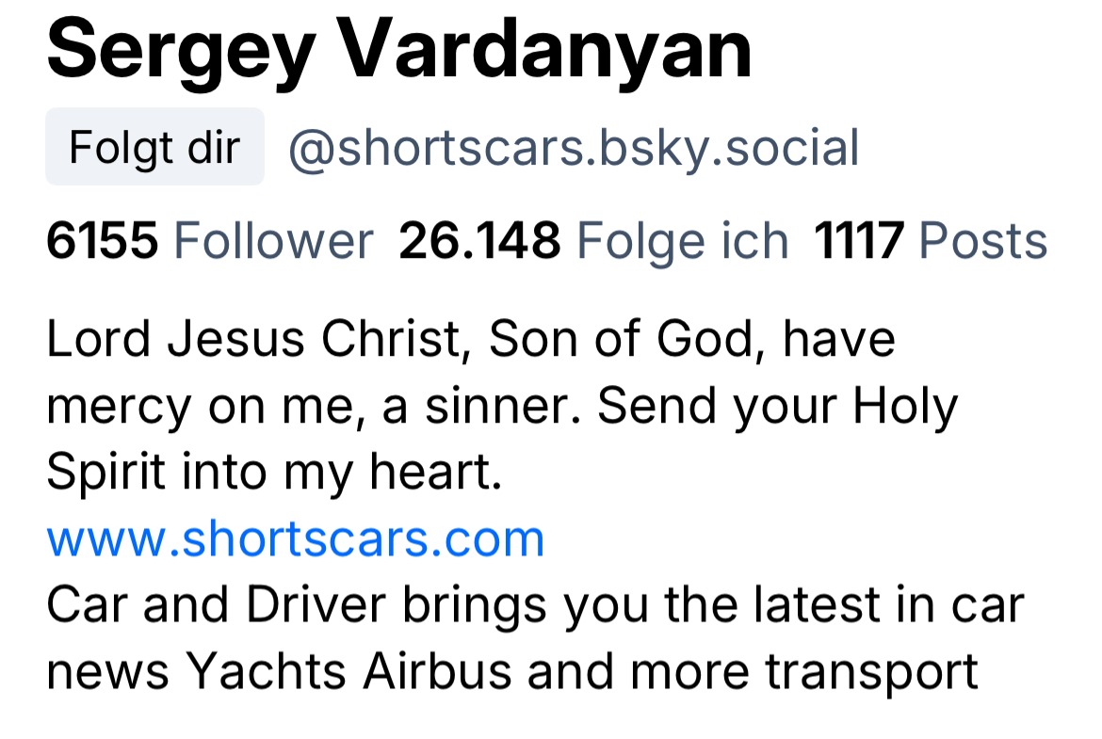The height and width of the screenshot is (739, 1102).
Task: Tap the number 26.148
Action: click(479, 241)
